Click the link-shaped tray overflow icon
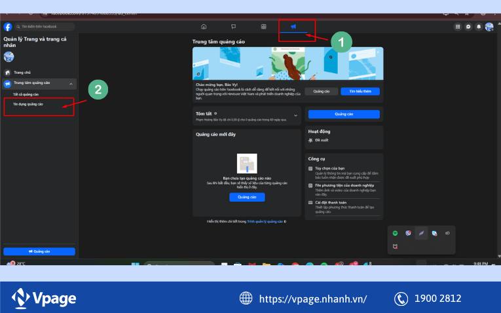Screen dimensions: 501x313 click(x=447, y=233)
